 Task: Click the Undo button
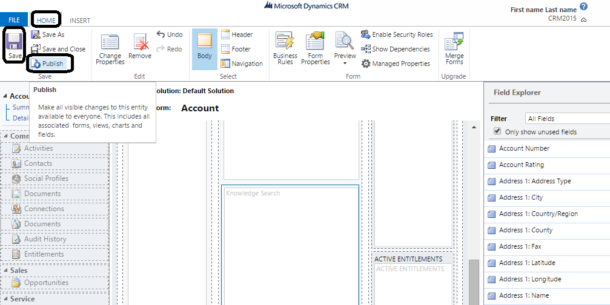point(170,34)
